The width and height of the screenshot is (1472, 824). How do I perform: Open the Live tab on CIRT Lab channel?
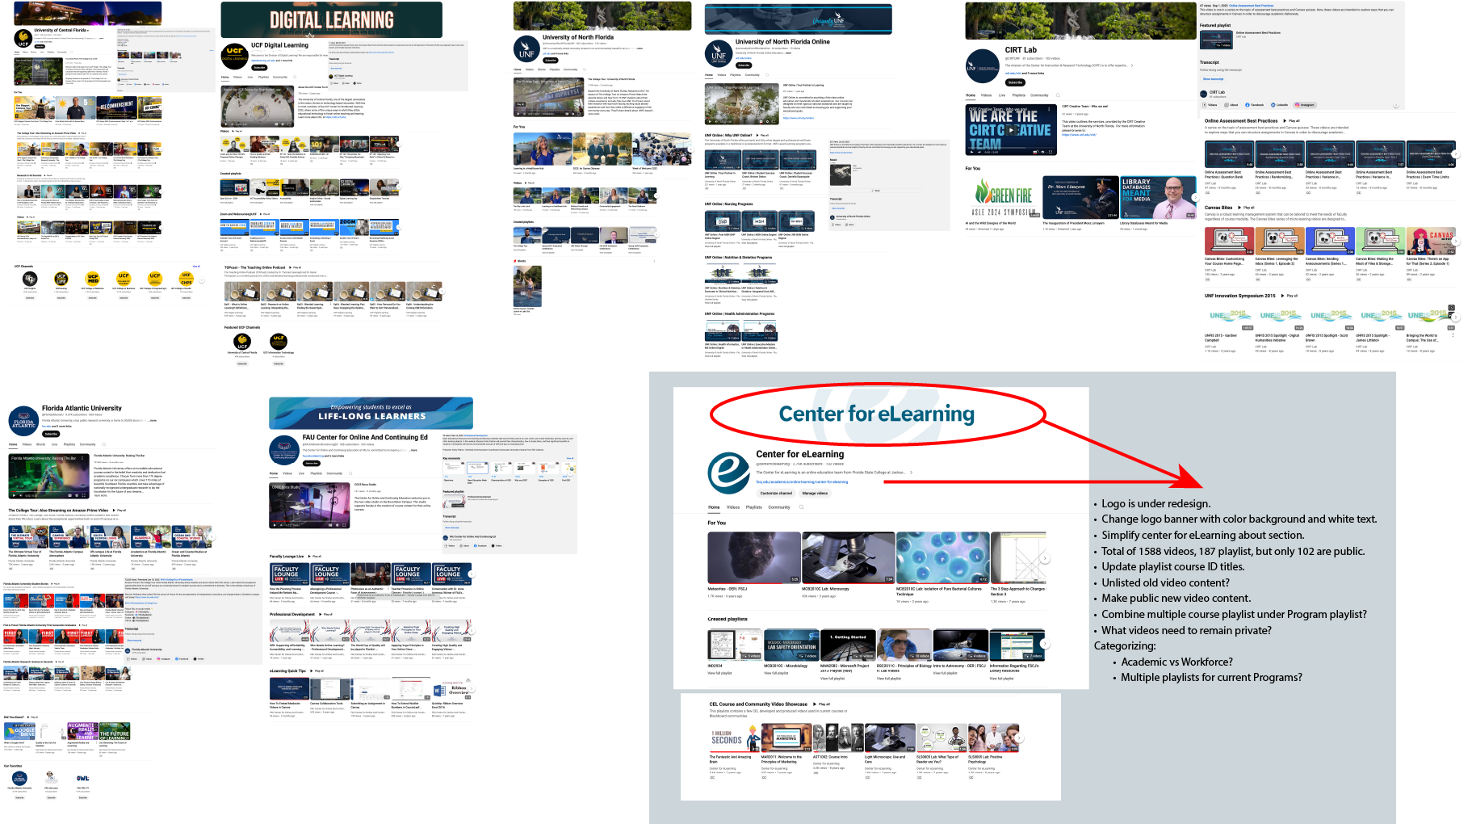[x=1002, y=95]
